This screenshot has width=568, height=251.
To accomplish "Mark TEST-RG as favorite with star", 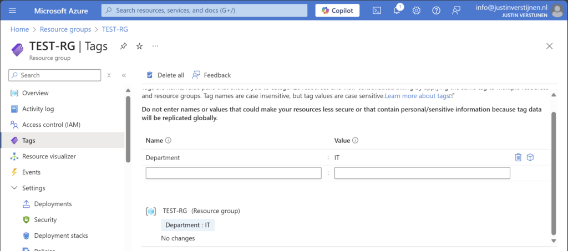I will (x=139, y=47).
